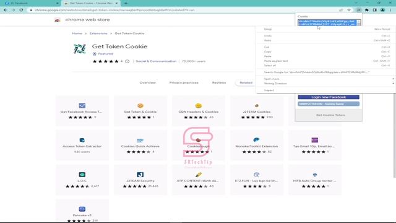Open the J2TEAM Cookies extension card
396x223 pixels.
click(257, 111)
